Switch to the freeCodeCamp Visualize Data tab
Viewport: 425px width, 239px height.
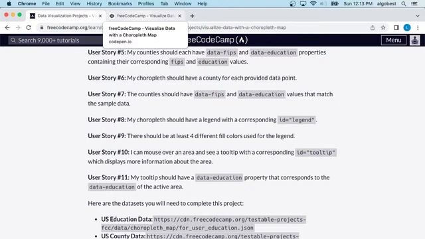pos(145,16)
